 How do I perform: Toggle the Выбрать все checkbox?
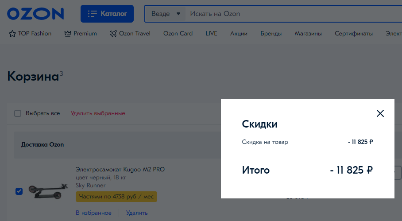18,113
